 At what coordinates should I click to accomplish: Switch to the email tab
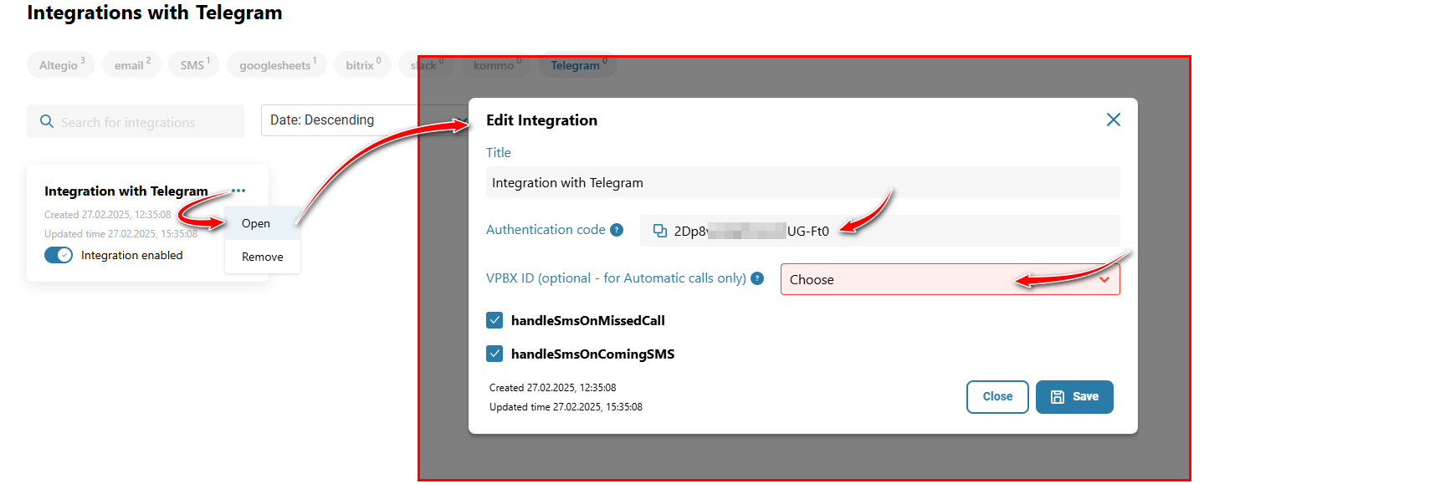[132, 64]
